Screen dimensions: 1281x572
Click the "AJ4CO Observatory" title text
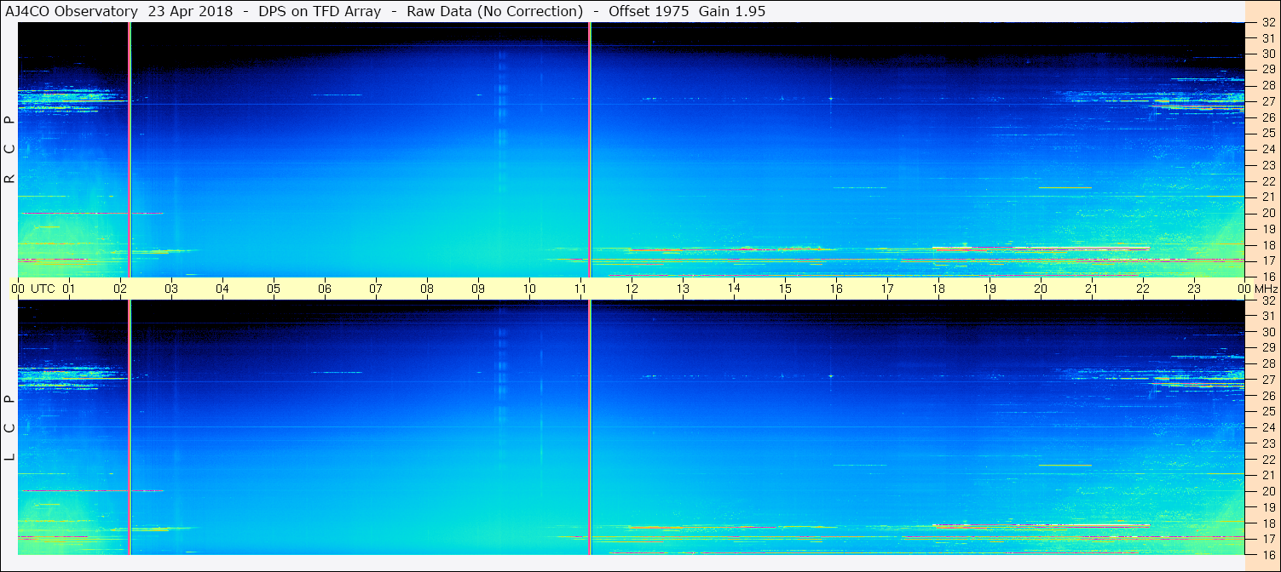[x=72, y=11]
